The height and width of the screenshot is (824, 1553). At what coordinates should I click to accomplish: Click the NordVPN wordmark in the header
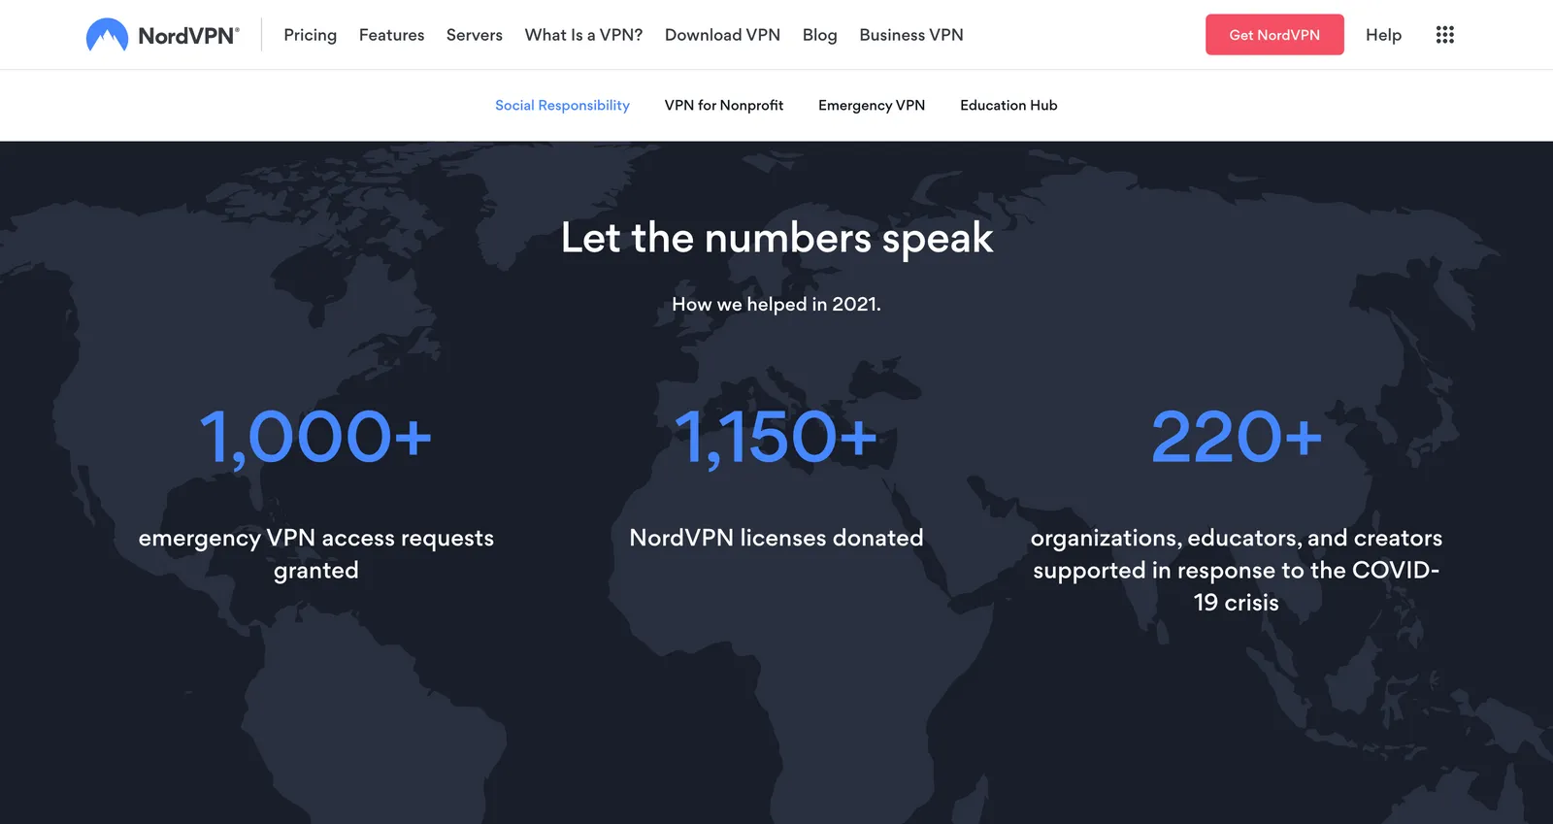pos(188,36)
